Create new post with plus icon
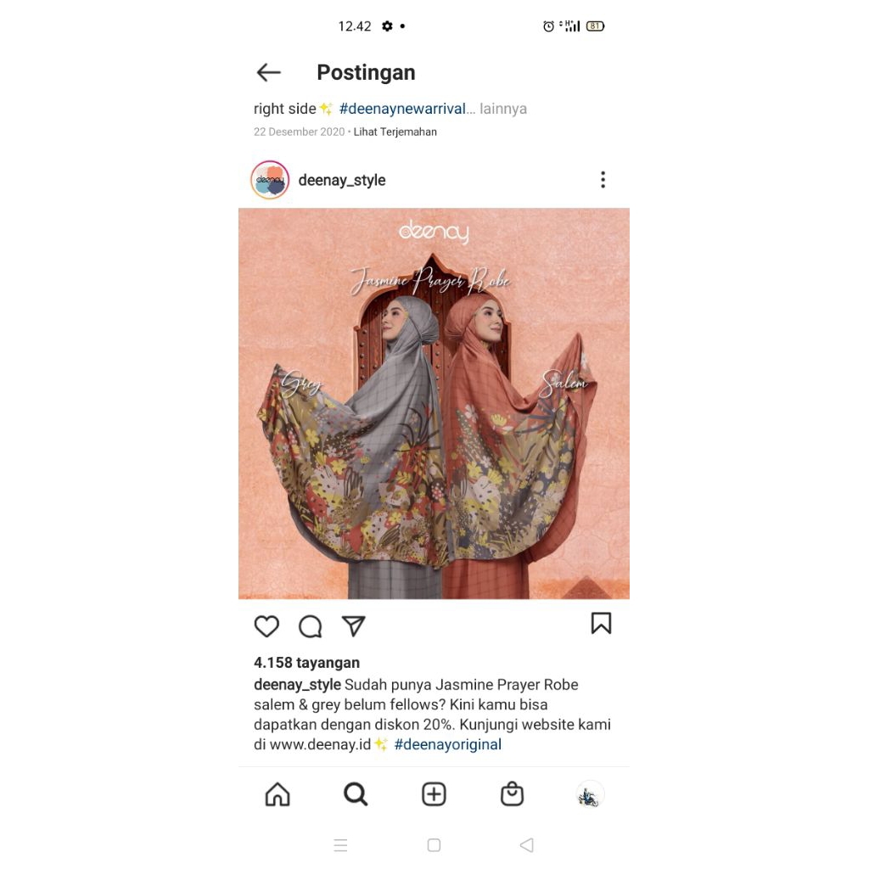 [x=434, y=794]
